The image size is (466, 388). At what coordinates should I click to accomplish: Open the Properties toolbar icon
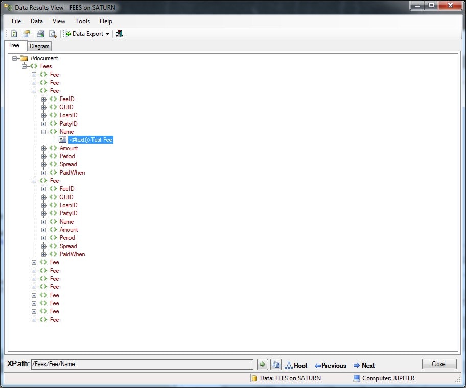coord(26,34)
